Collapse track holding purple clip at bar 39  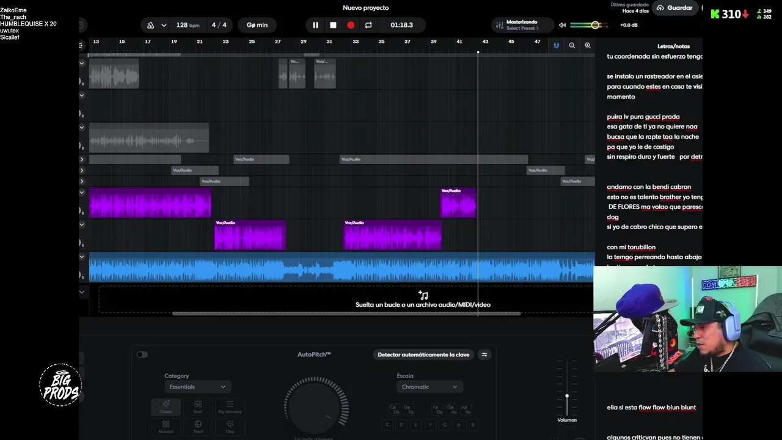82,193
